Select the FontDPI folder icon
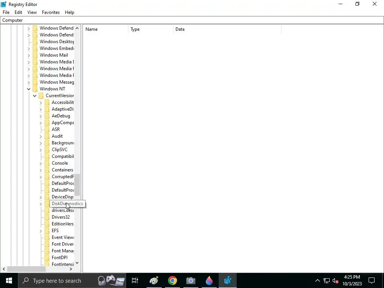Image resolution: width=384 pixels, height=288 pixels. [x=47, y=257]
